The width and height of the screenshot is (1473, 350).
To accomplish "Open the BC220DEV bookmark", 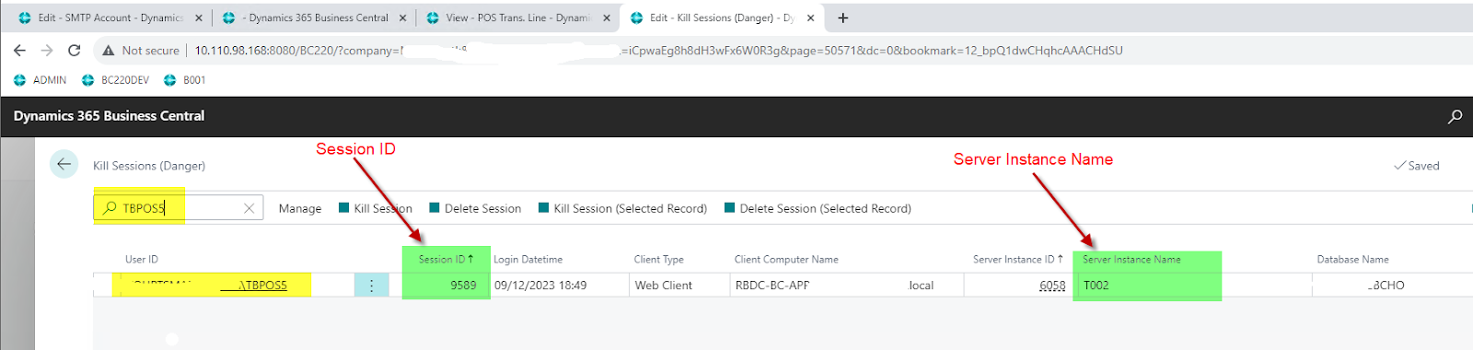I will pyautogui.click(x=115, y=80).
